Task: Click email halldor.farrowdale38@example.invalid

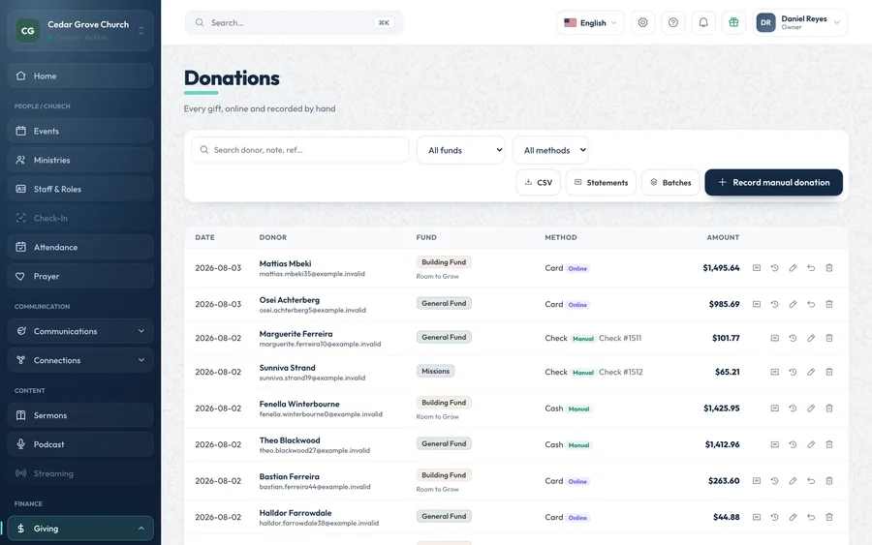Action: 319,523
